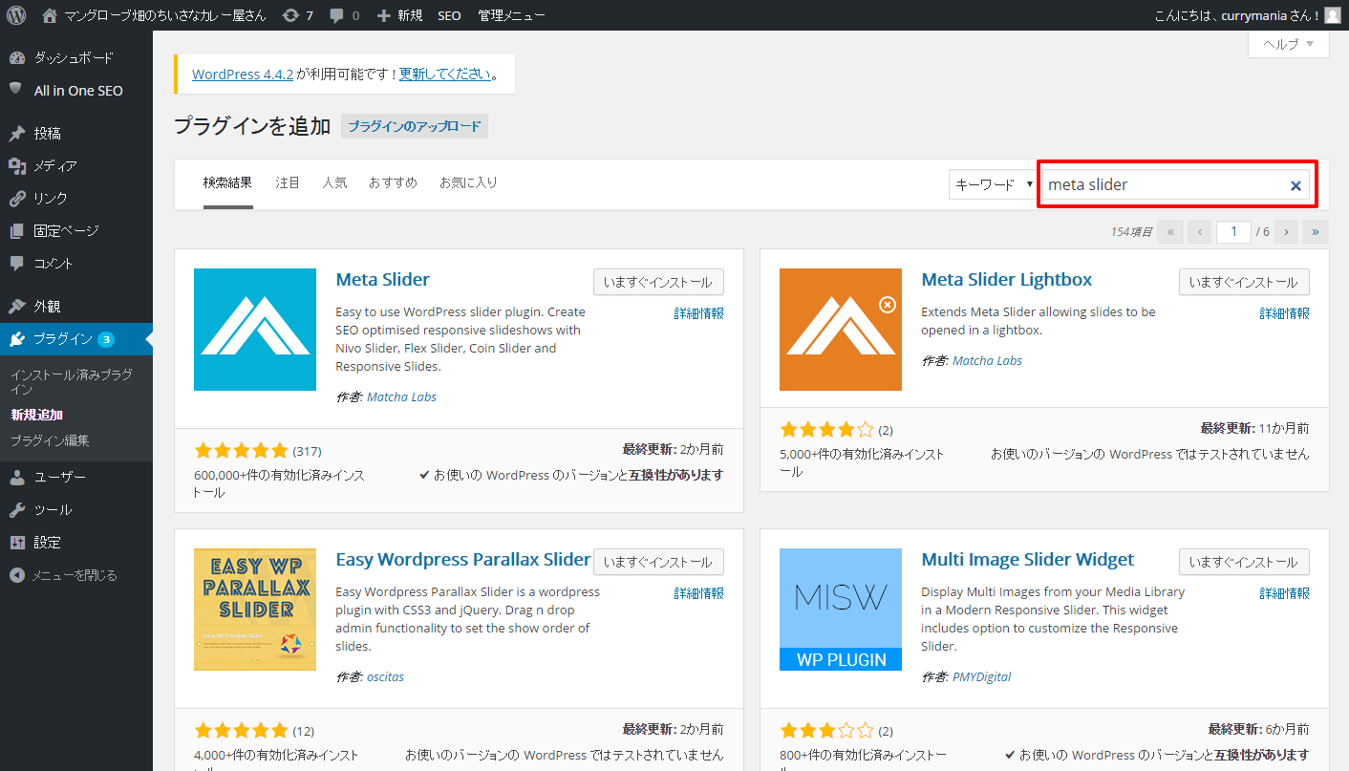The image size is (1349, 771).
Task: Install Meta Slider with いますぐインストール
Action: (x=658, y=282)
